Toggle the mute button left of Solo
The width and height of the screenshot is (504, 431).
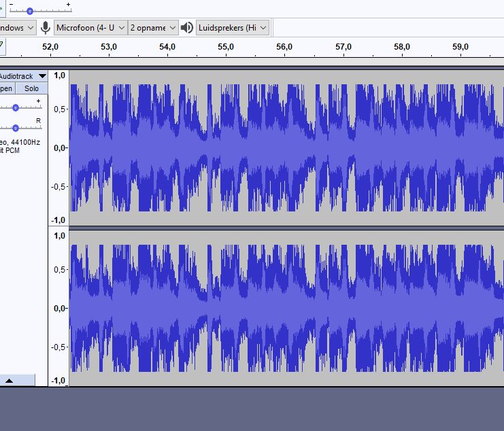[x=6, y=88]
